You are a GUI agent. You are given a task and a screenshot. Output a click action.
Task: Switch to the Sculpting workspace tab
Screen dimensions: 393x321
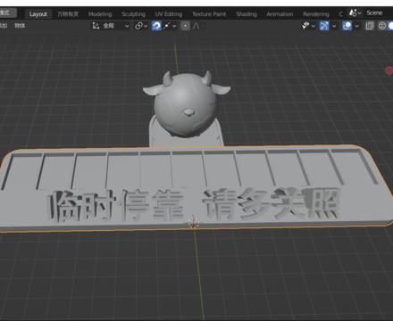click(x=133, y=14)
